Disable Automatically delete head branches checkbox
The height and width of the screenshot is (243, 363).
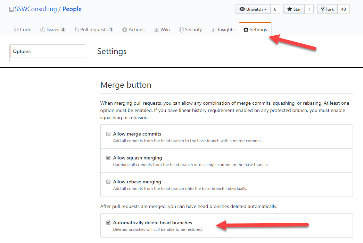[x=108, y=223]
